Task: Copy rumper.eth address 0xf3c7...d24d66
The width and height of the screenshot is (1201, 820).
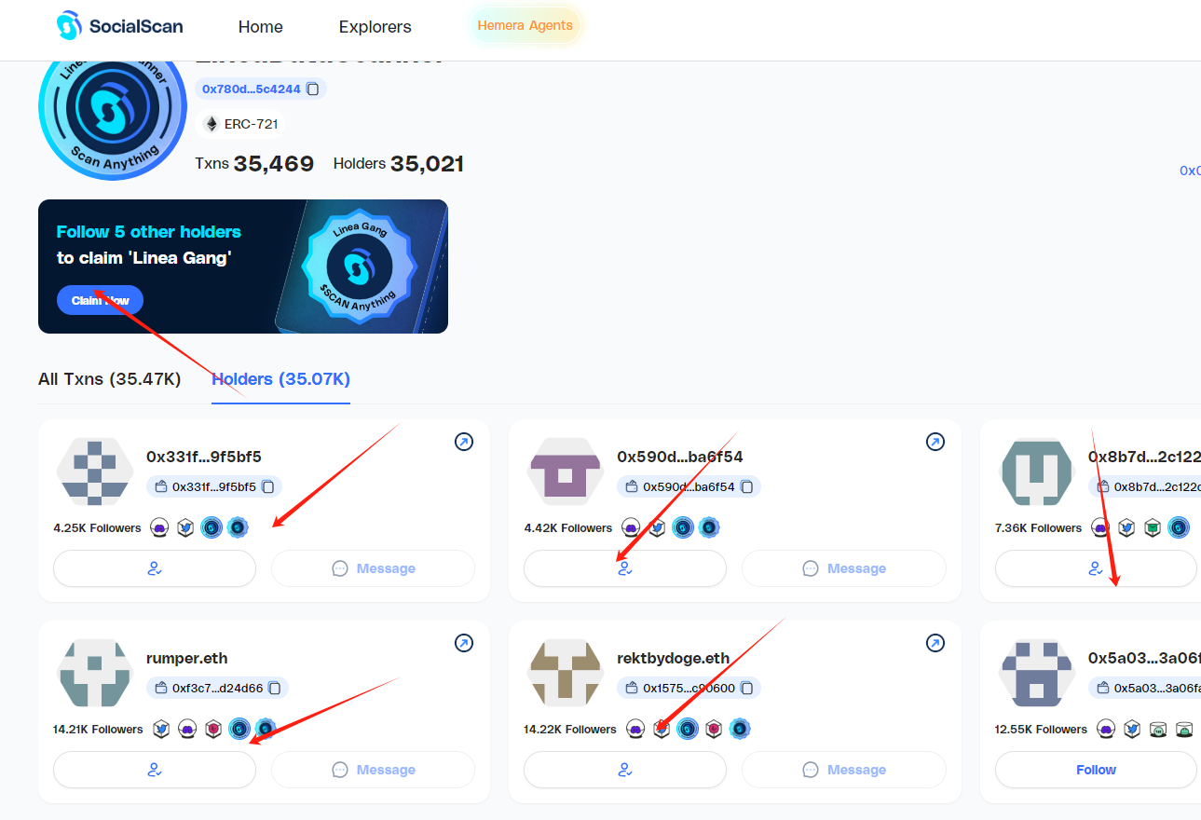Action: tap(275, 688)
